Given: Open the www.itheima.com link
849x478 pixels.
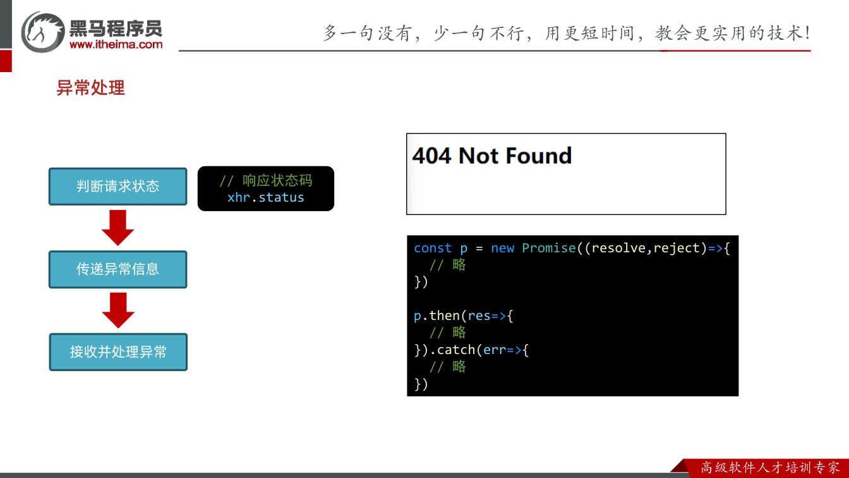Looking at the screenshot, I should point(116,44).
